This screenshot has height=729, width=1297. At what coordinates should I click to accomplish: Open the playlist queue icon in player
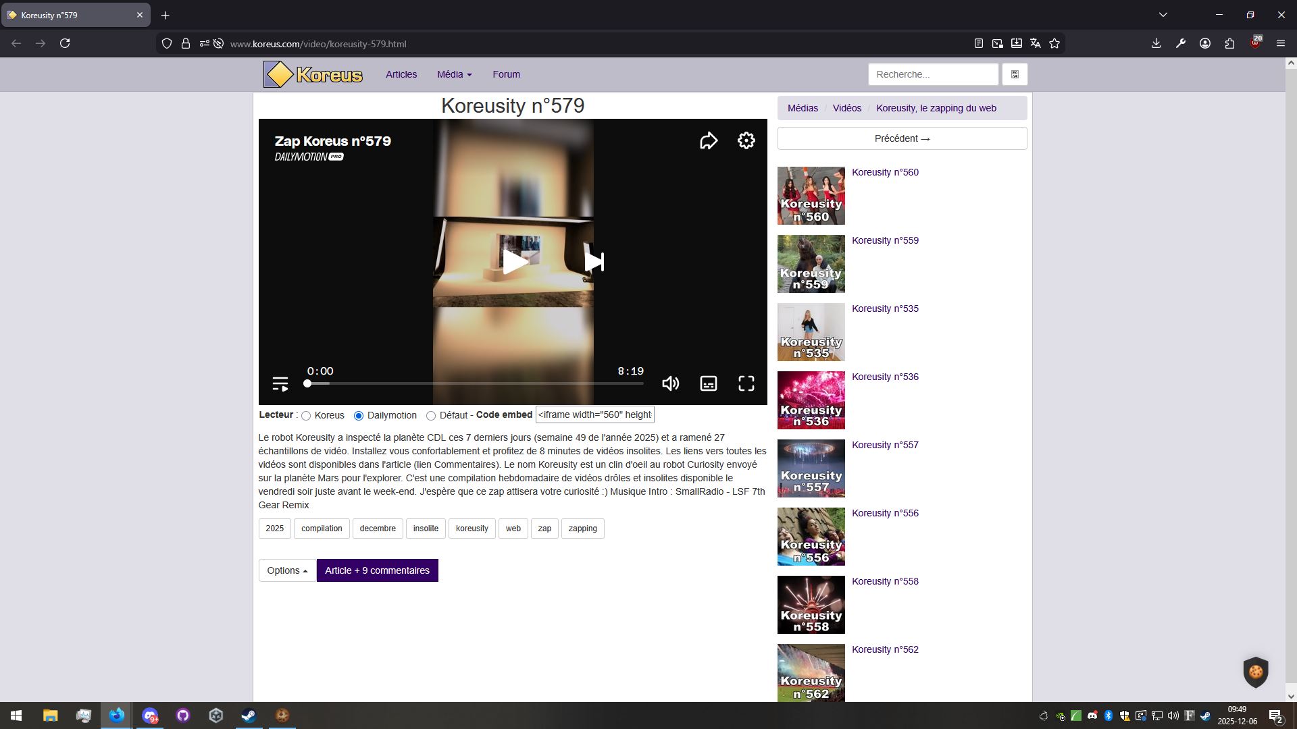280,383
